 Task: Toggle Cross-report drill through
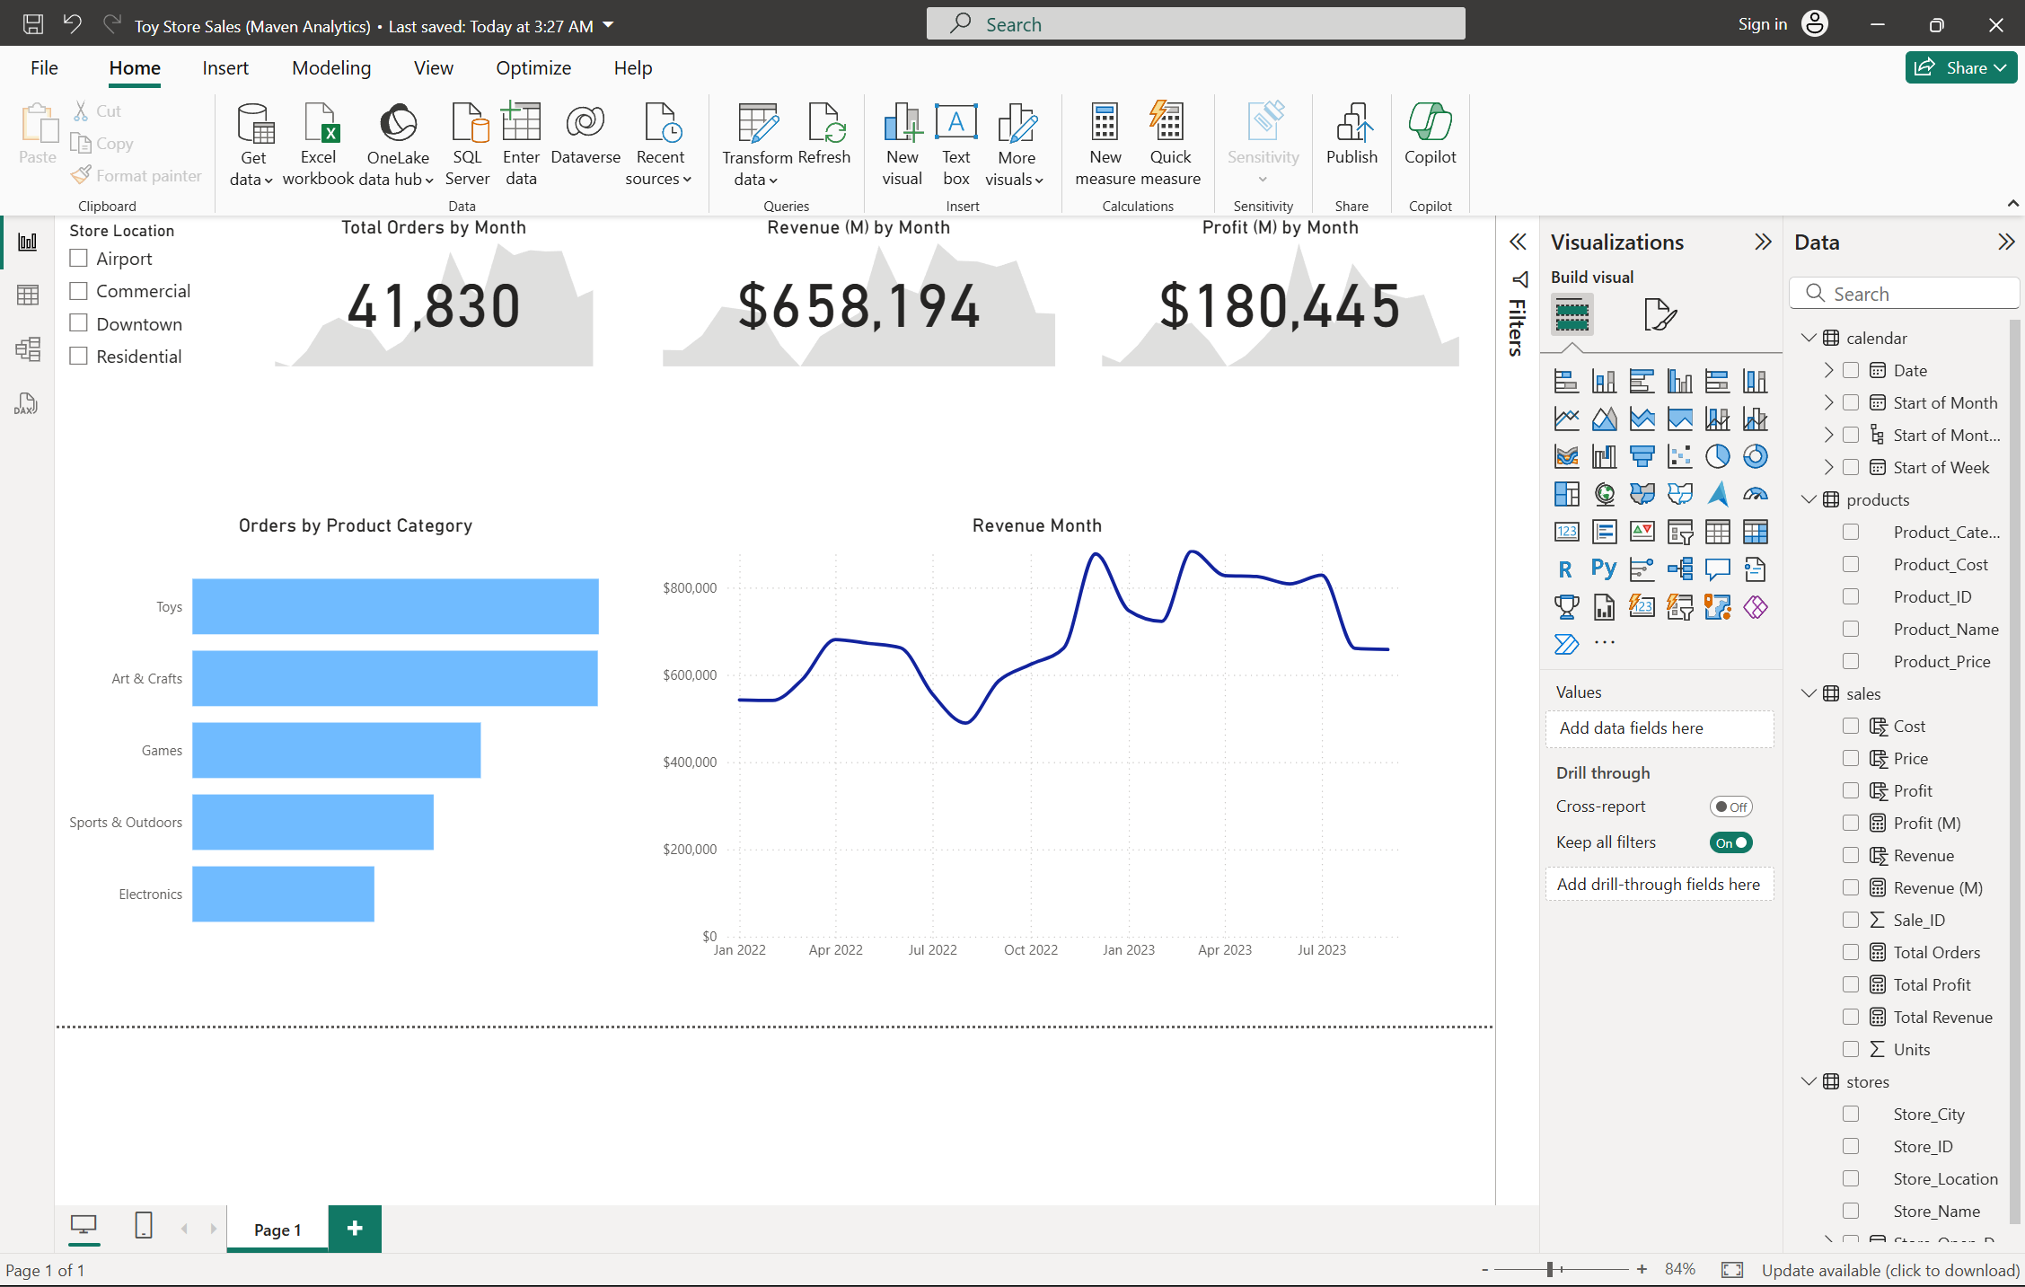[1730, 807]
